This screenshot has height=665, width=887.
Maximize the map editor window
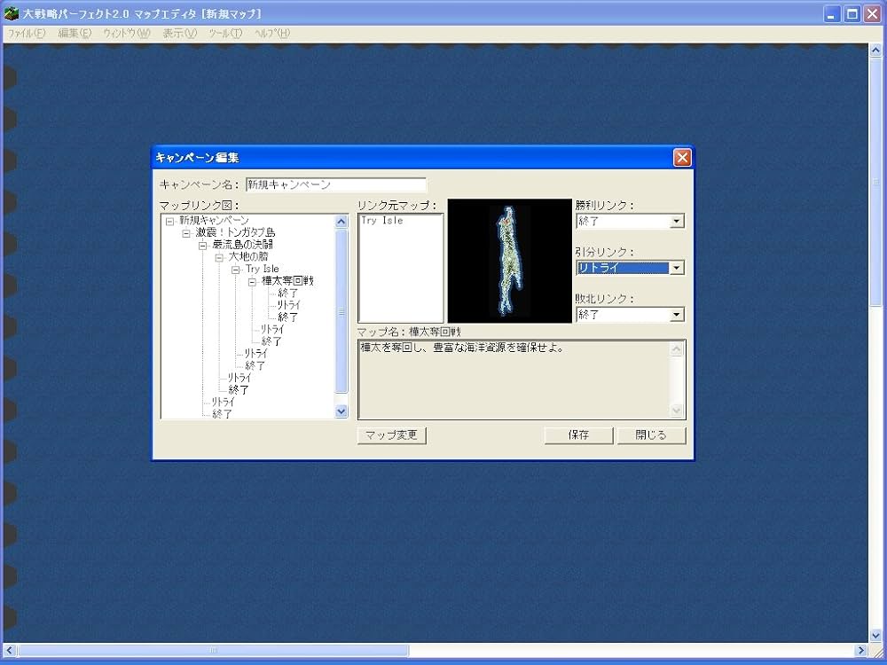pyautogui.click(x=852, y=14)
